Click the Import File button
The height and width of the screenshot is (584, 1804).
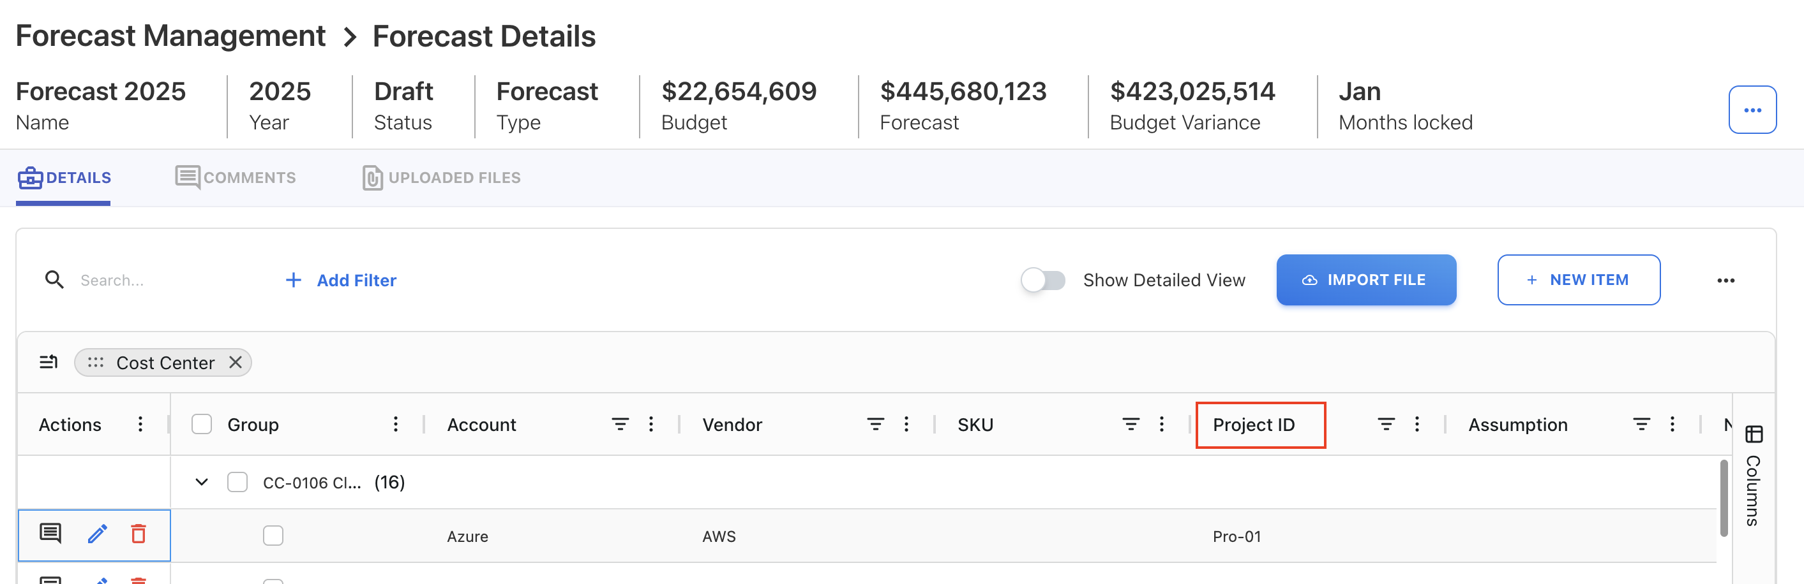tap(1365, 280)
